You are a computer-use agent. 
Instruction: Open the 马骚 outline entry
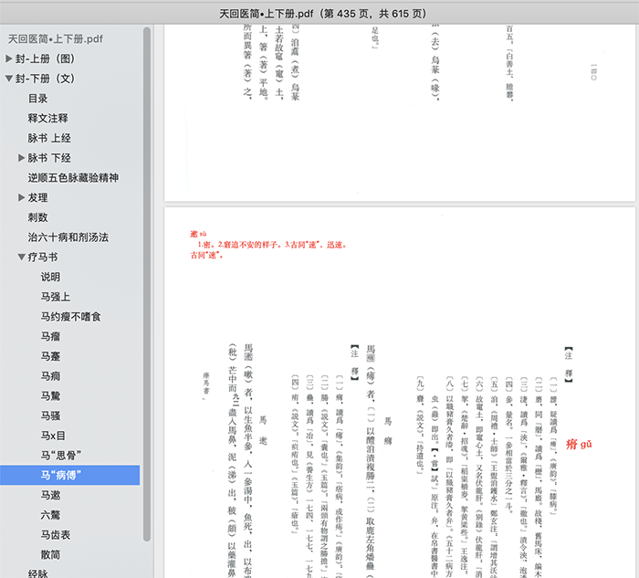click(x=50, y=415)
